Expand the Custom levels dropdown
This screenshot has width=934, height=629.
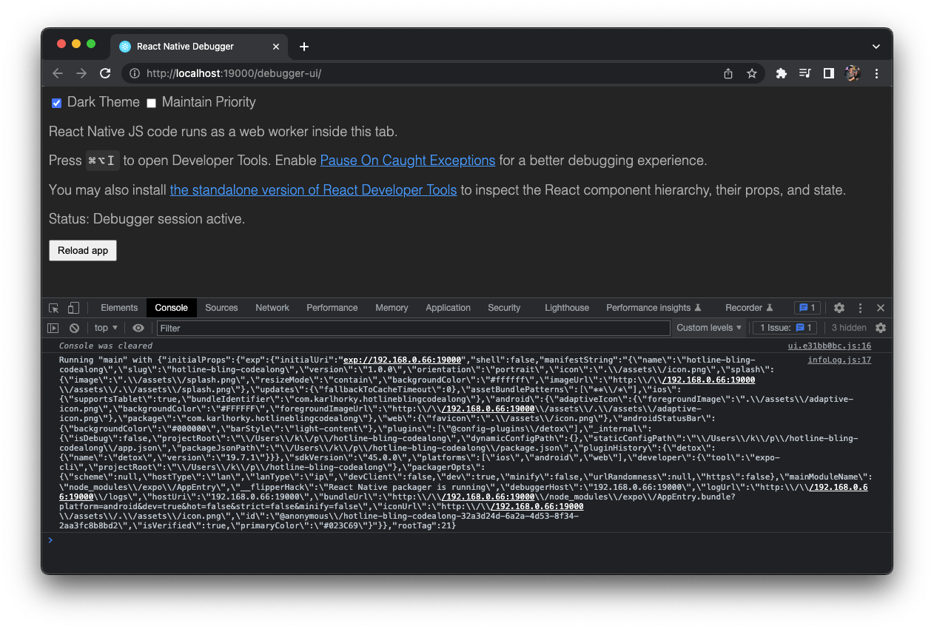[x=709, y=328]
